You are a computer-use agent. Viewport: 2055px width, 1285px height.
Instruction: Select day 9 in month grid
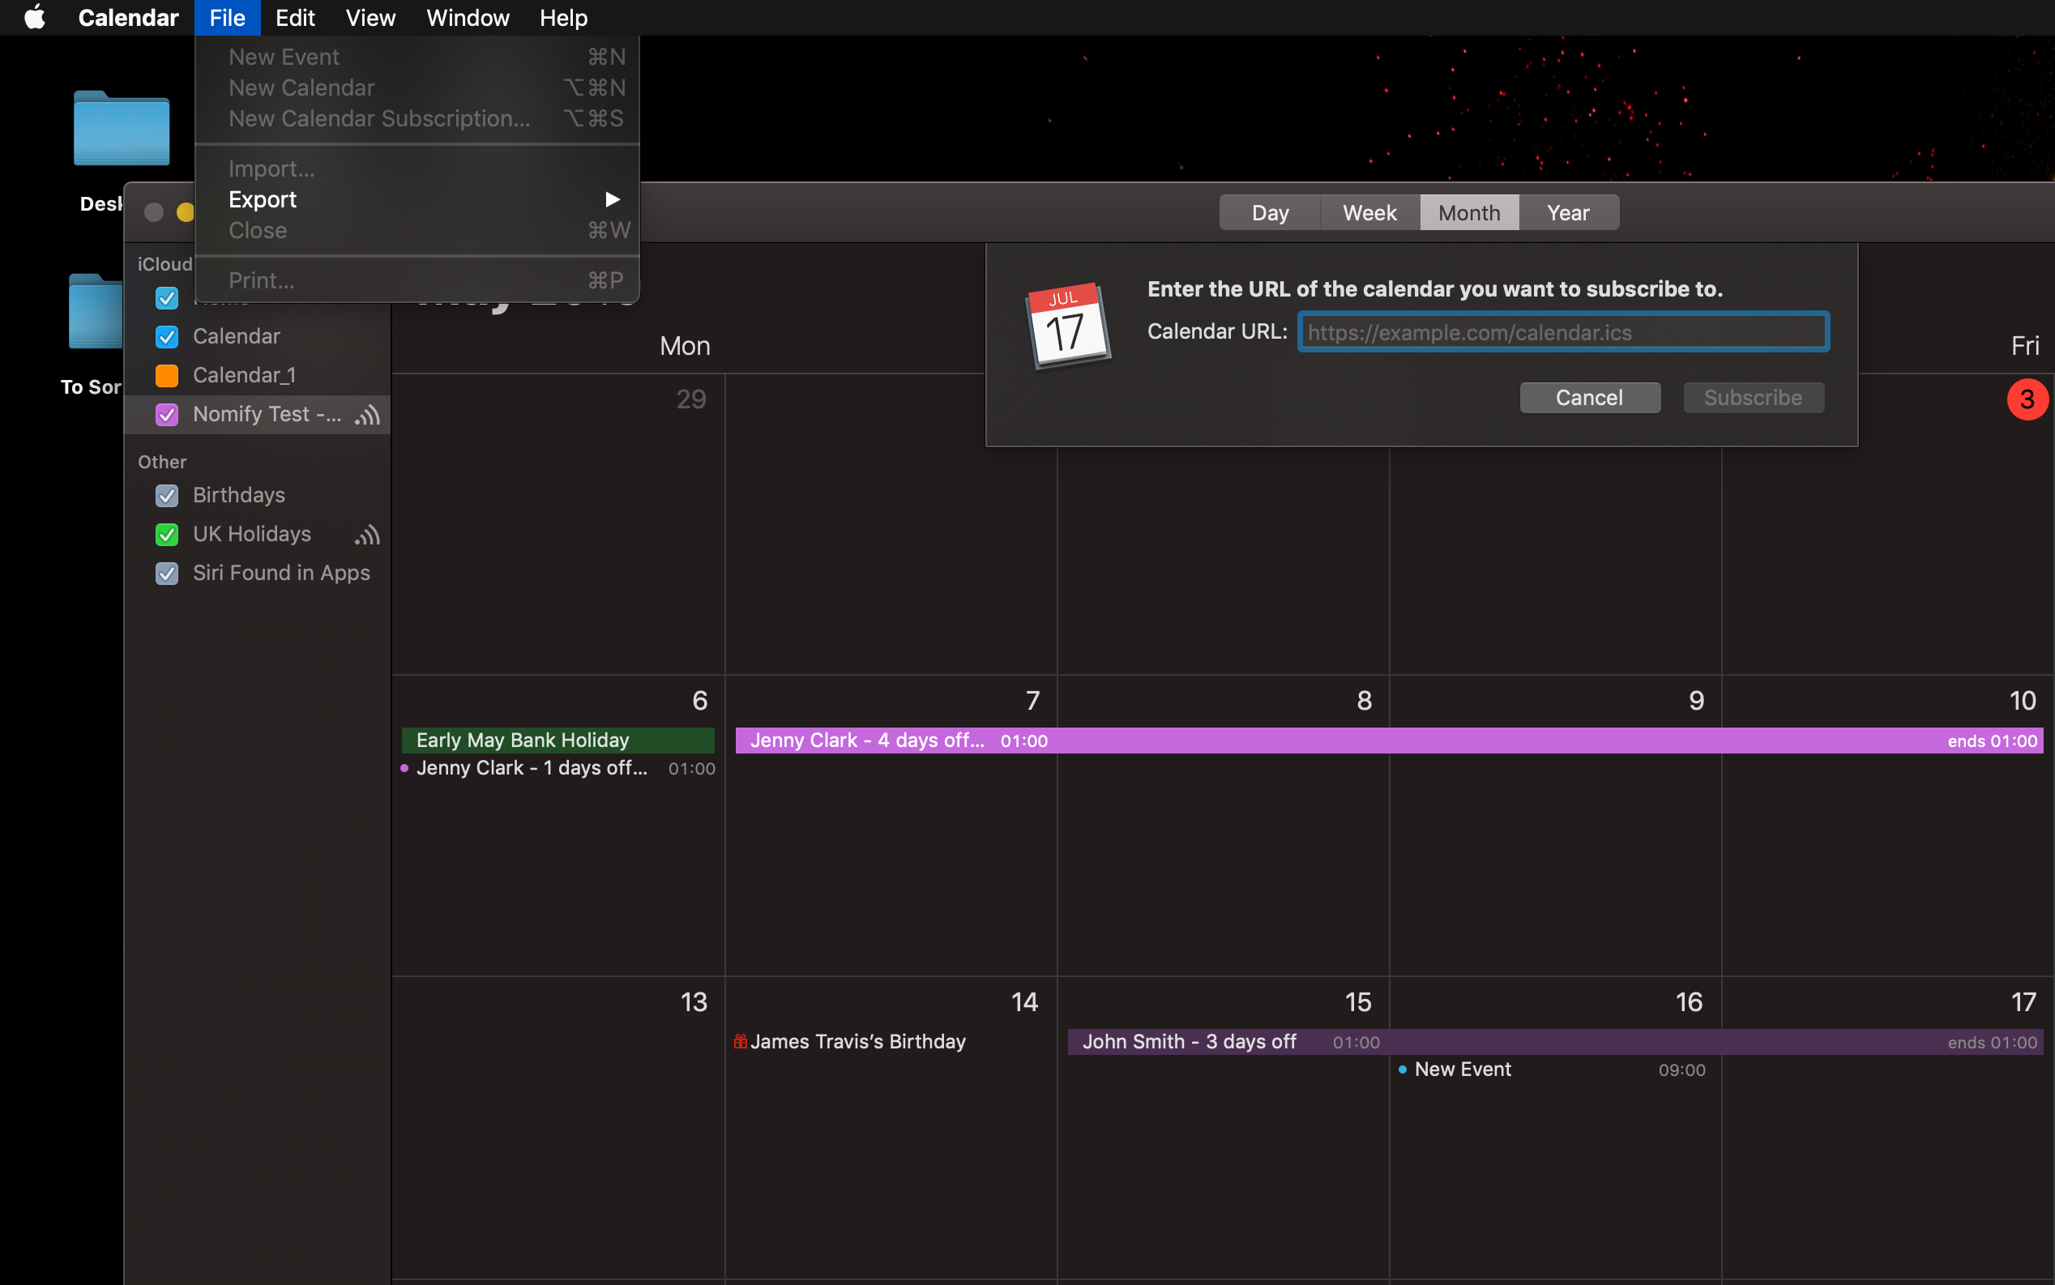pos(1695,700)
